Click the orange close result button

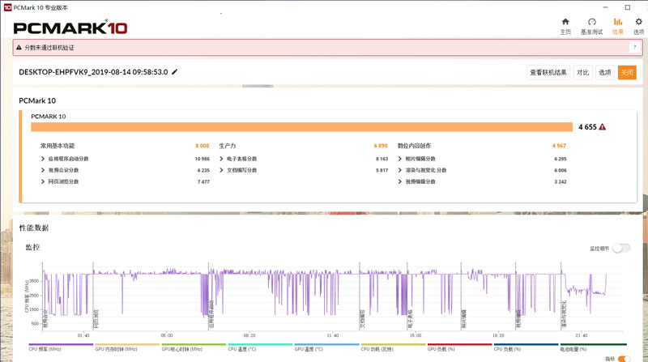click(x=627, y=72)
